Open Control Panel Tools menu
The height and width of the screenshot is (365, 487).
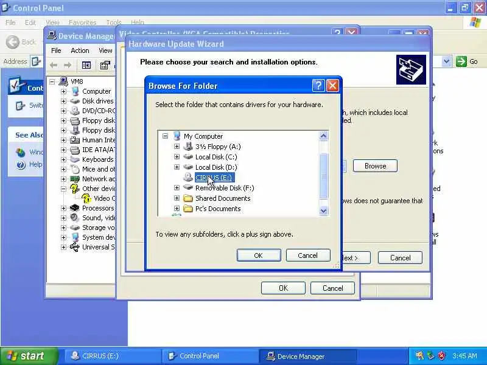coord(114,23)
